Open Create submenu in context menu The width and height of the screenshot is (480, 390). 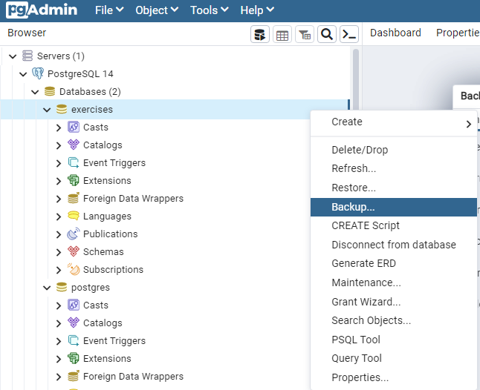point(394,122)
